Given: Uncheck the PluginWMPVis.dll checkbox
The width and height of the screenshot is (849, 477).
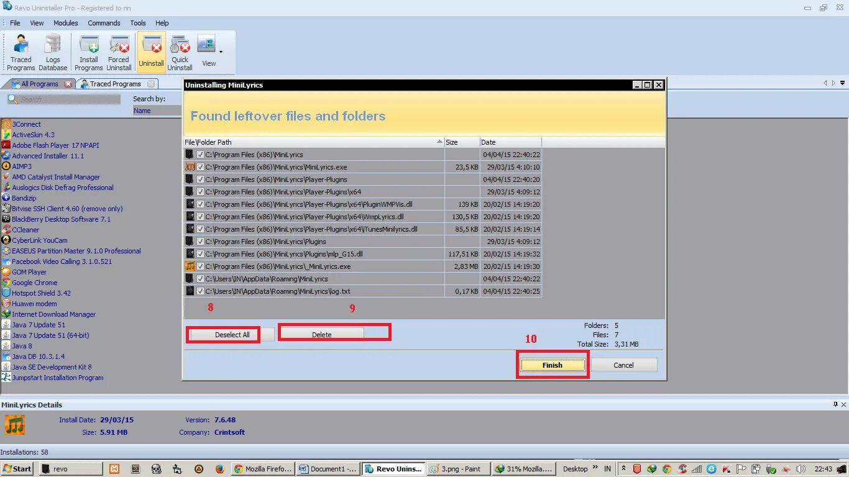Looking at the screenshot, I should pyautogui.click(x=200, y=204).
